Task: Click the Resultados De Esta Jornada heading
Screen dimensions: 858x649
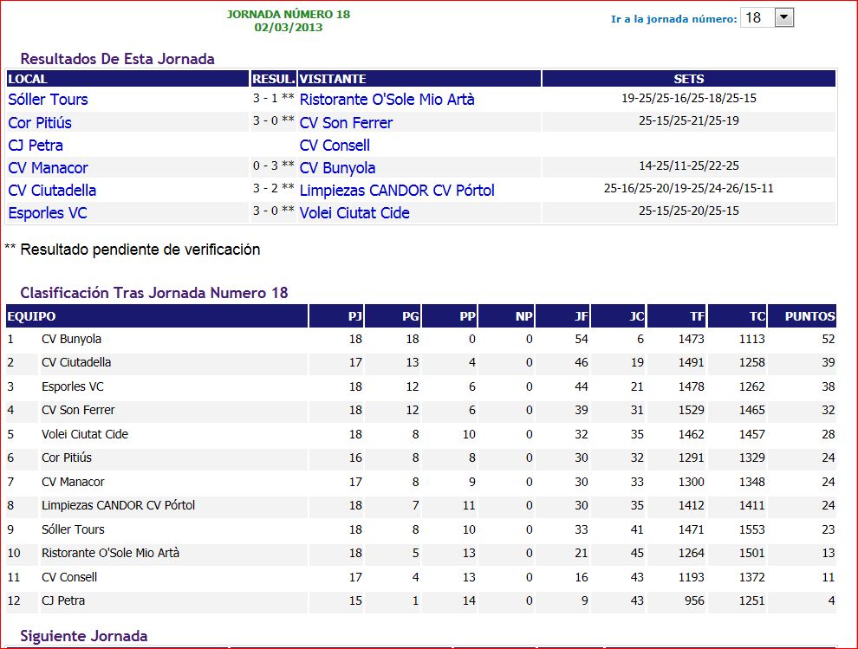Action: [118, 59]
